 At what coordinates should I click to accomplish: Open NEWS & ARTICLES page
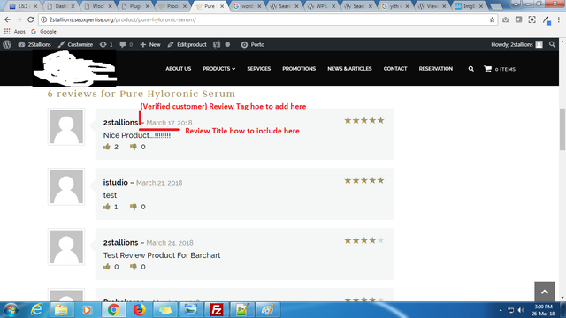[x=349, y=69]
